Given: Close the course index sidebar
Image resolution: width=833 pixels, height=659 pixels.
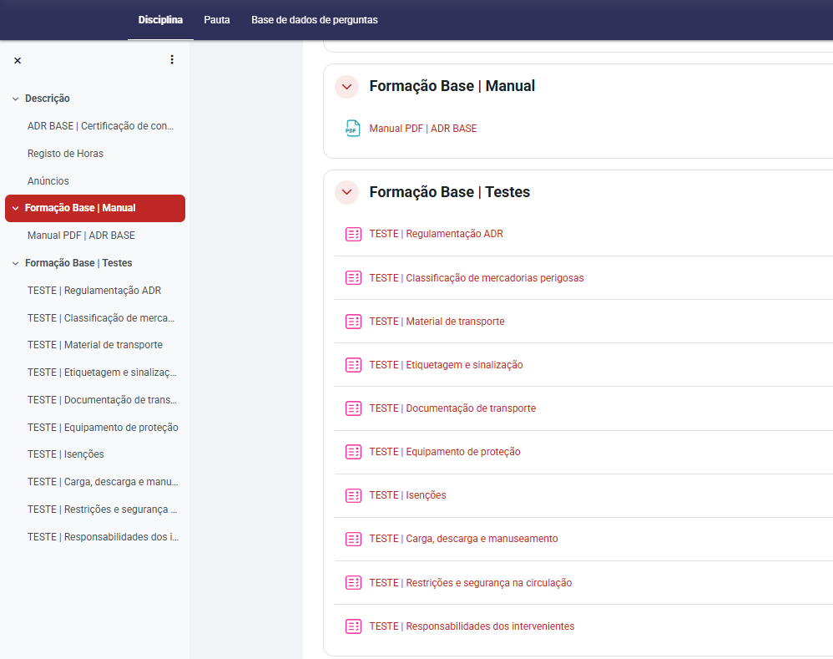Looking at the screenshot, I should pyautogui.click(x=18, y=60).
